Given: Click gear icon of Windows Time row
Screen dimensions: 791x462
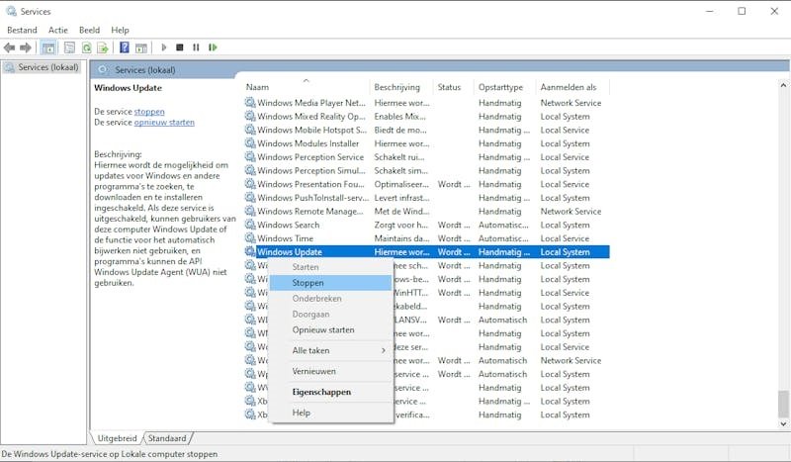Looking at the screenshot, I should point(250,237).
